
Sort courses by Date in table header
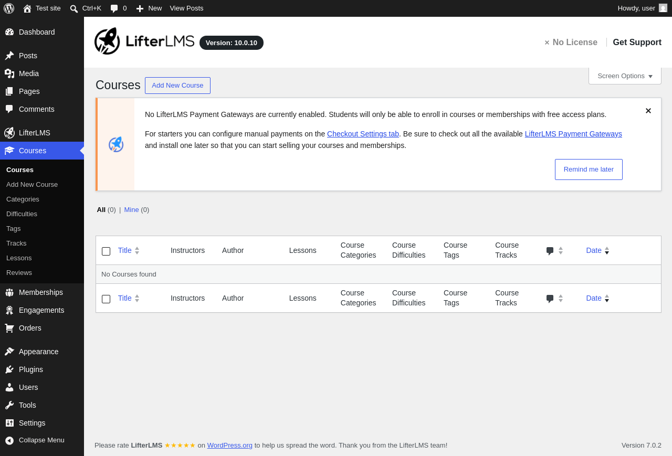[x=597, y=250]
